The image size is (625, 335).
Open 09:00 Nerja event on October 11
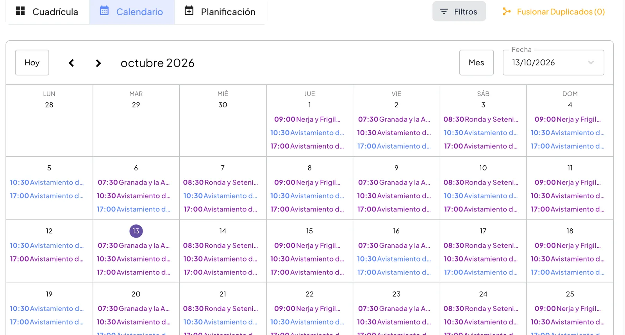(x=568, y=182)
